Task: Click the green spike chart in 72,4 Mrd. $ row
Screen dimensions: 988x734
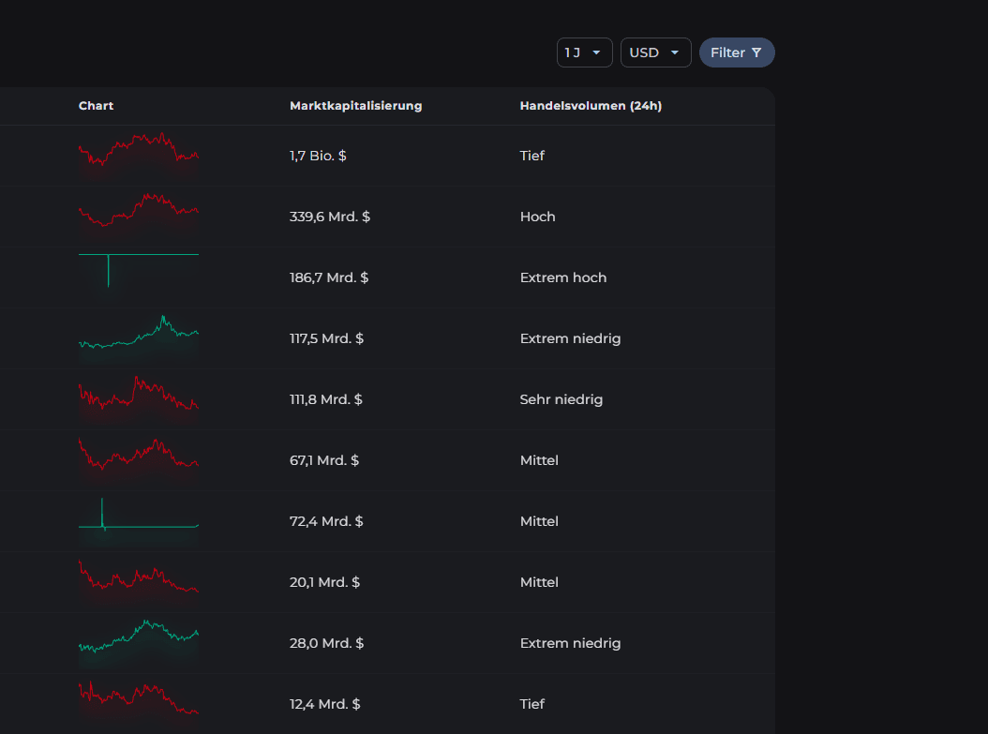Action: tap(139, 517)
